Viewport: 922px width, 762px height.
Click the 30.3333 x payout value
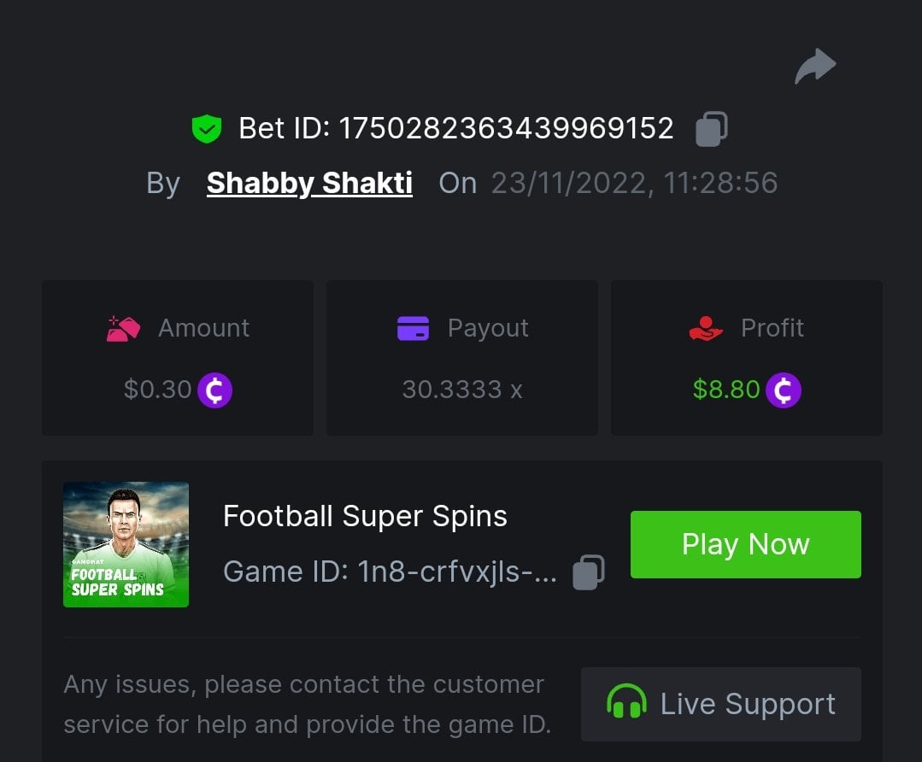click(x=461, y=390)
